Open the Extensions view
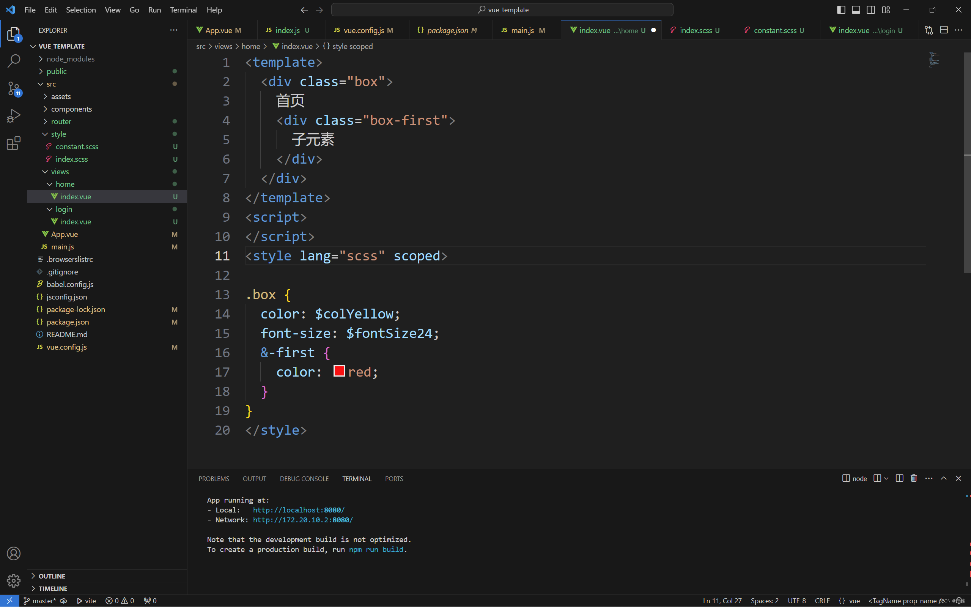971x607 pixels. (x=14, y=143)
